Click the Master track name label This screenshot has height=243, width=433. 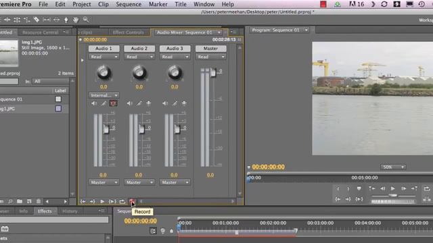pos(210,49)
